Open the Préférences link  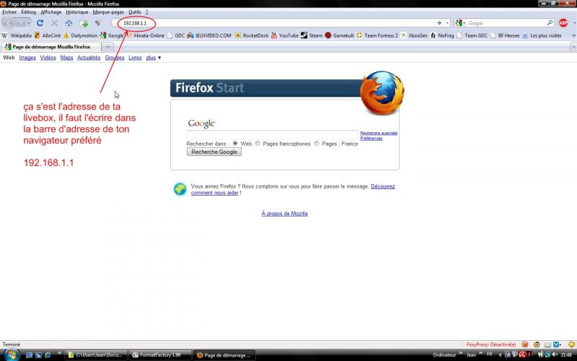(x=371, y=138)
